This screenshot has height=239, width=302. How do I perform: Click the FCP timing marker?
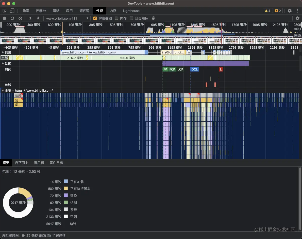172,69
